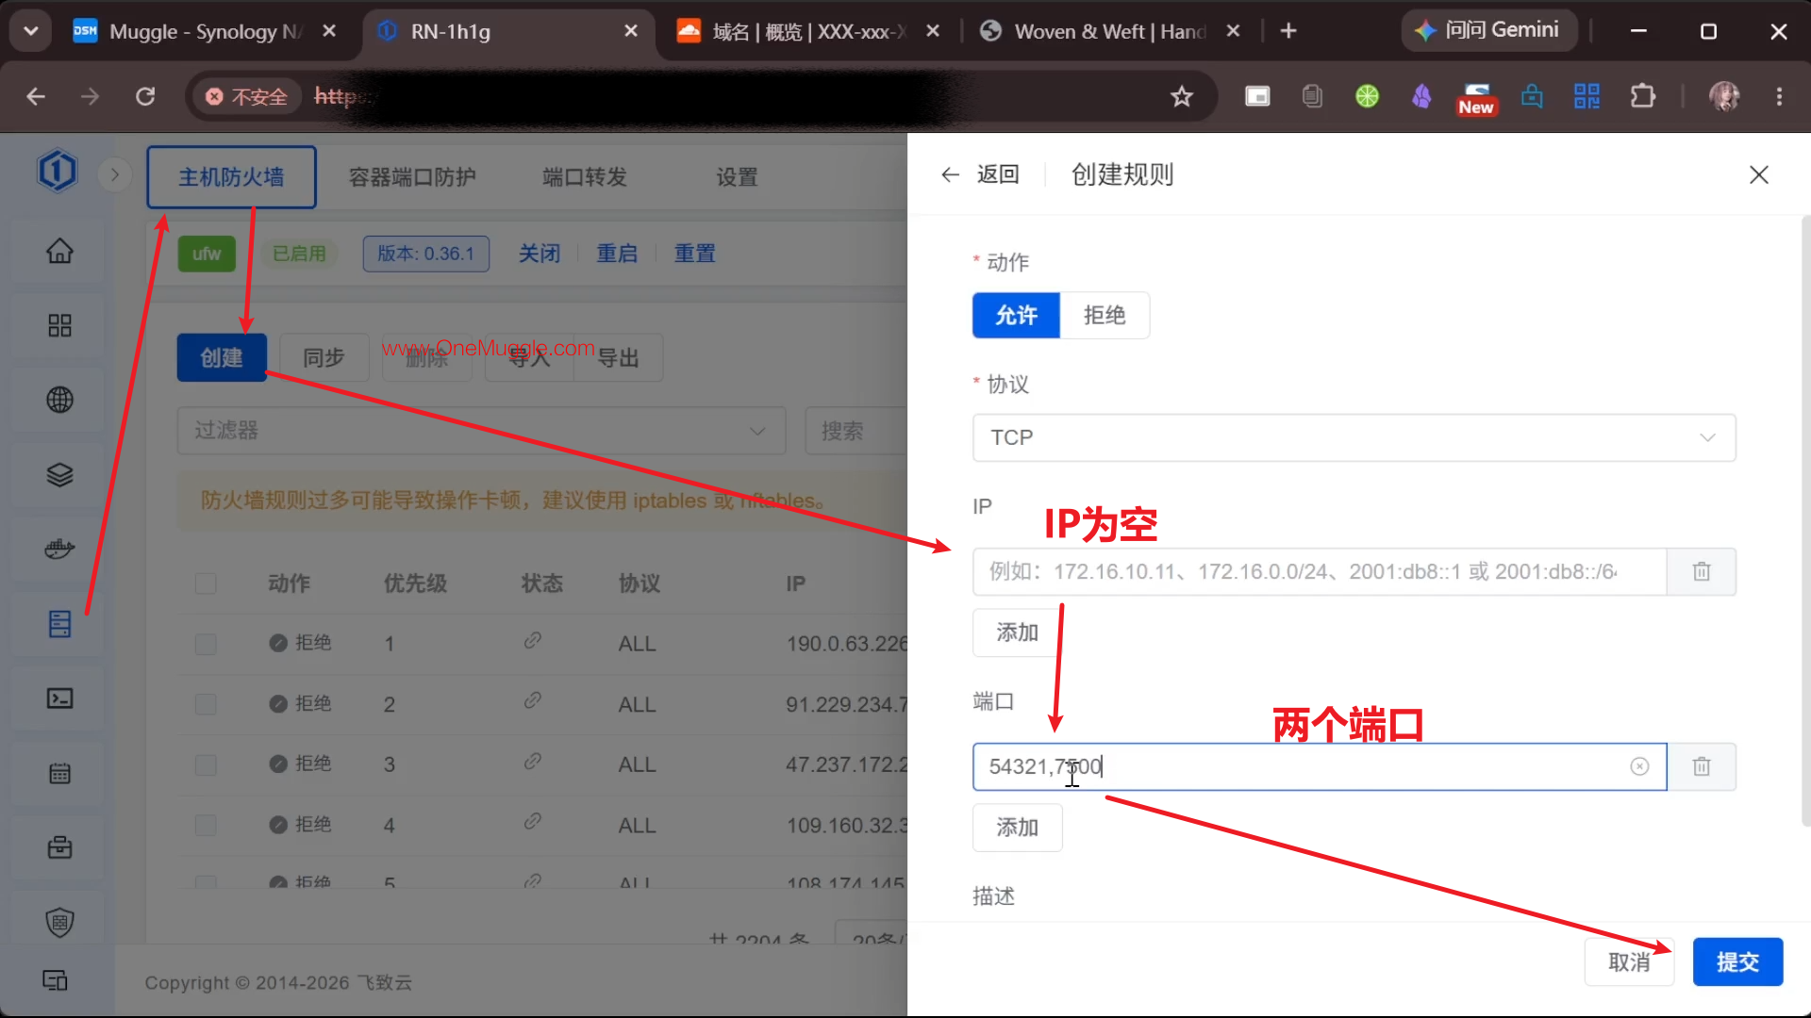Expand the sidebar with the chevron button
The width and height of the screenshot is (1811, 1018).
[114, 174]
